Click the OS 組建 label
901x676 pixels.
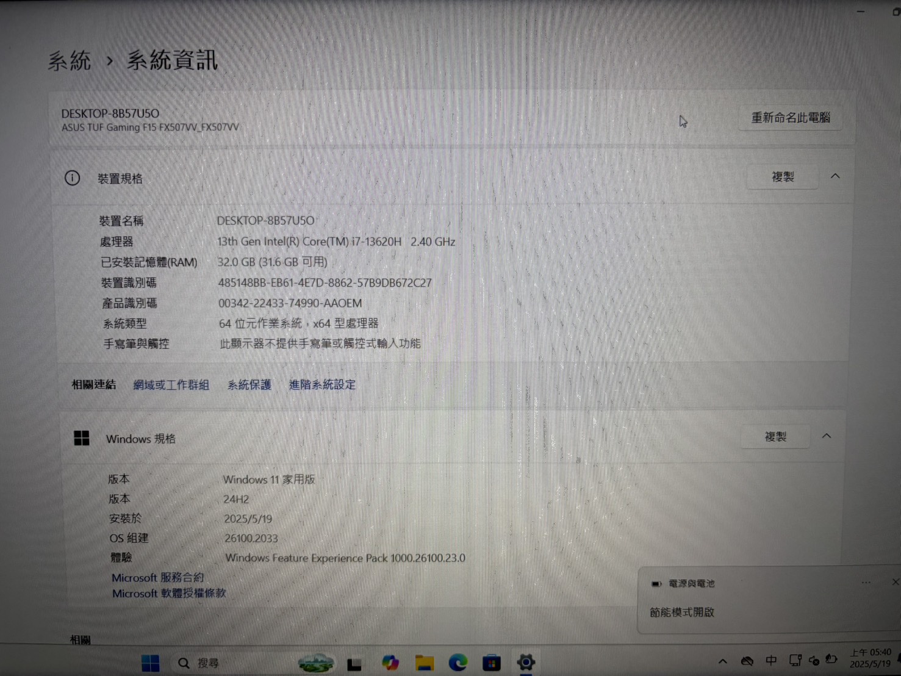pyautogui.click(x=129, y=538)
